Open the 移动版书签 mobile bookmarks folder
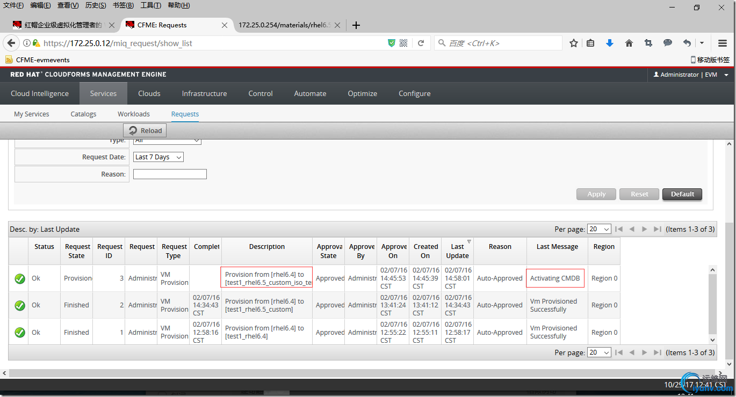 (x=710, y=60)
